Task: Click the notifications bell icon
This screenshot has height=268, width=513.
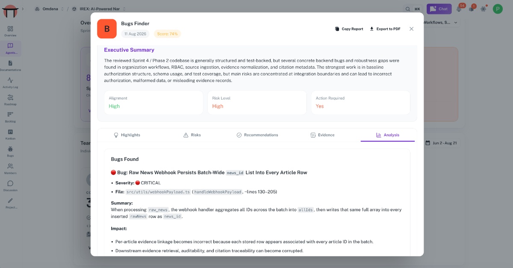Action: 459,9
